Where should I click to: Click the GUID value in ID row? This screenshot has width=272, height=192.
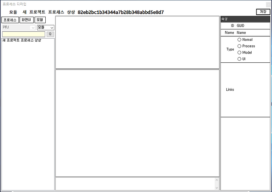coord(240,26)
